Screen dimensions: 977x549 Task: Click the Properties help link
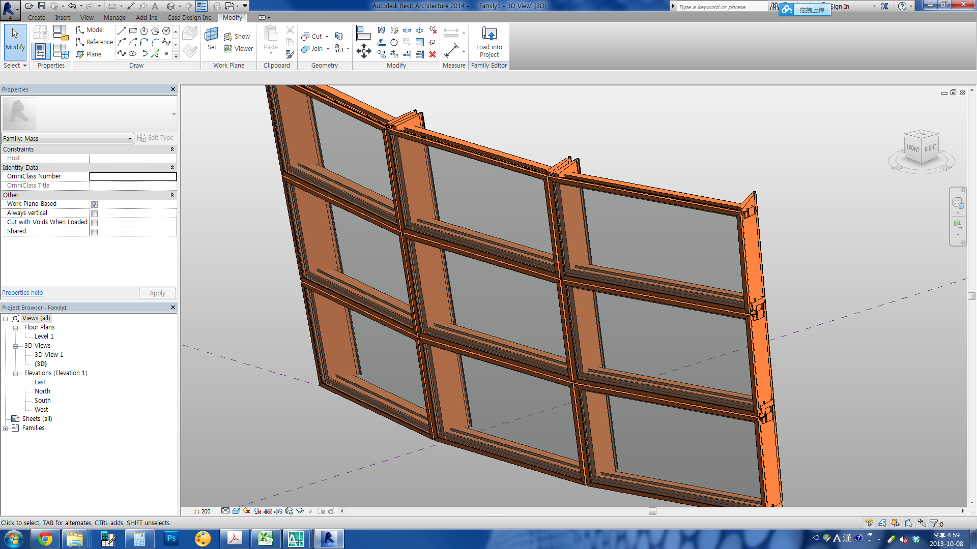pos(22,293)
